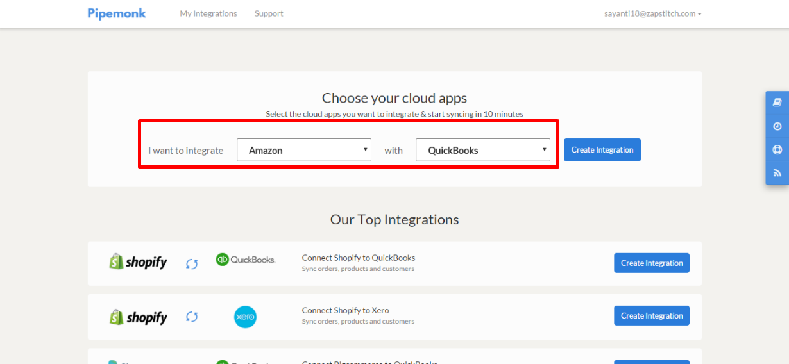Click the RSS feed icon in sidebar

(x=777, y=173)
